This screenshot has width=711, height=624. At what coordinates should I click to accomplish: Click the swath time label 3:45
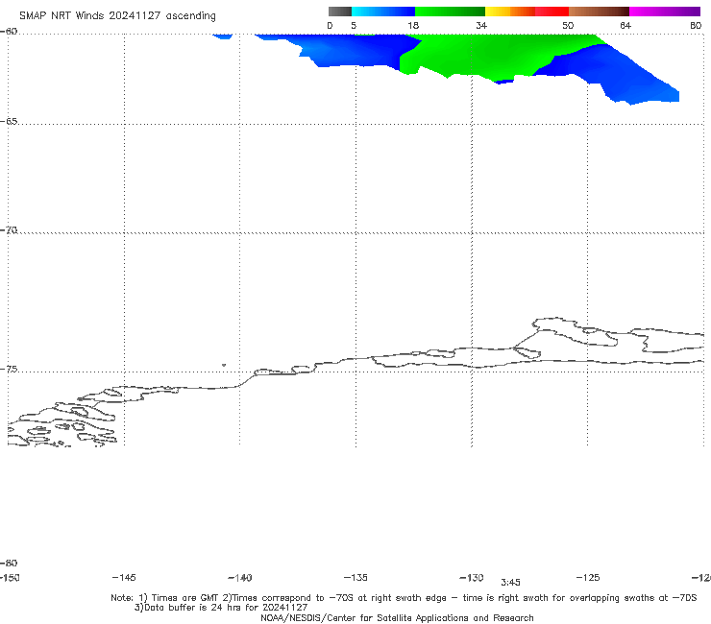click(510, 583)
